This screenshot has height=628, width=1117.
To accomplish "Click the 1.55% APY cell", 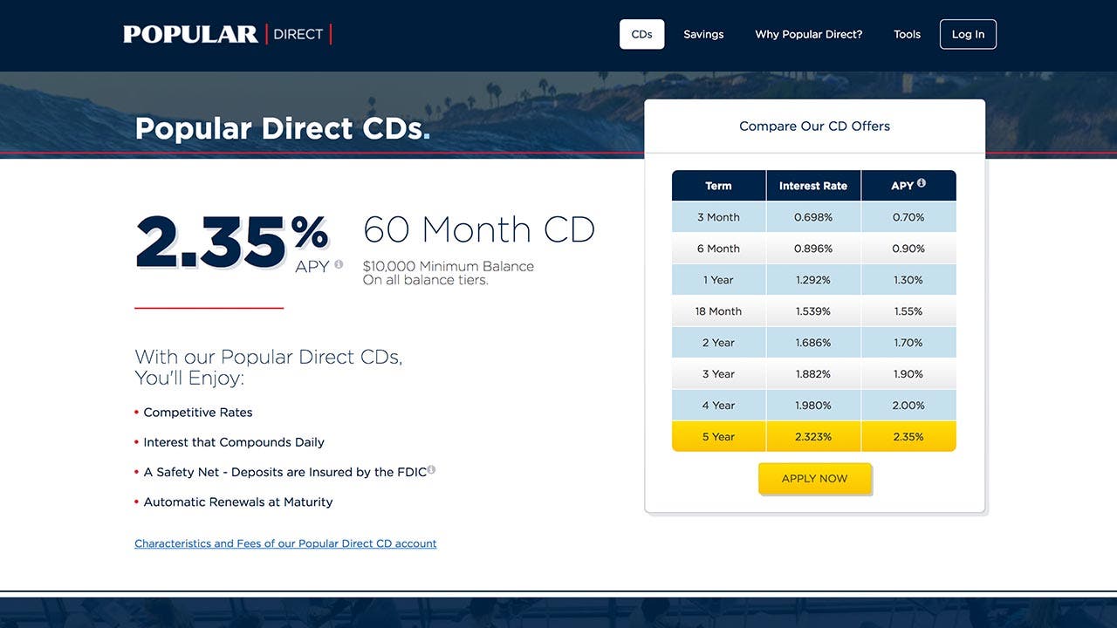I will [x=908, y=311].
